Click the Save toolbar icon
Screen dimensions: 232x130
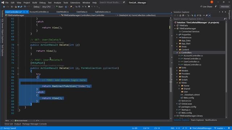coord(18,7)
